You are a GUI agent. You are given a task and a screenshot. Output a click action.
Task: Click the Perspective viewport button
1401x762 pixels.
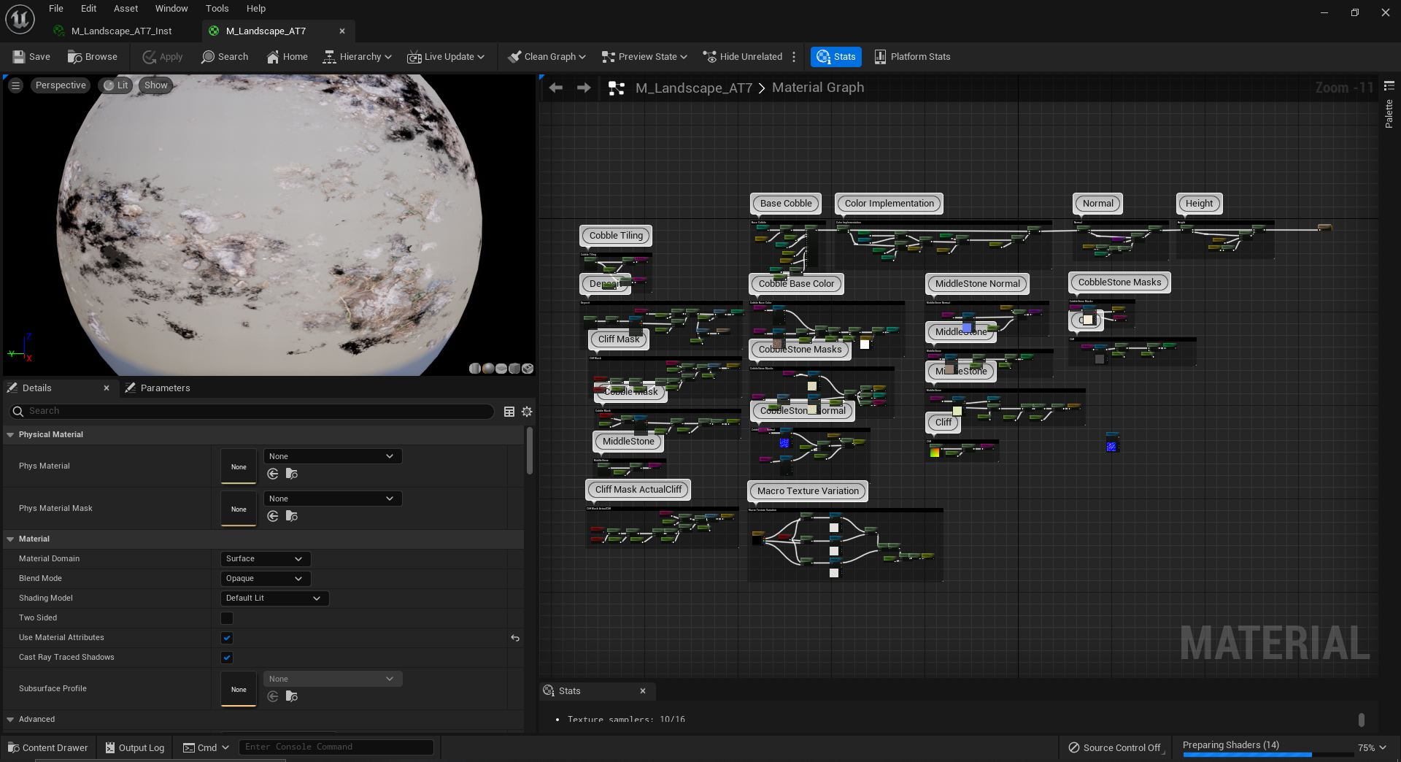tap(61, 85)
